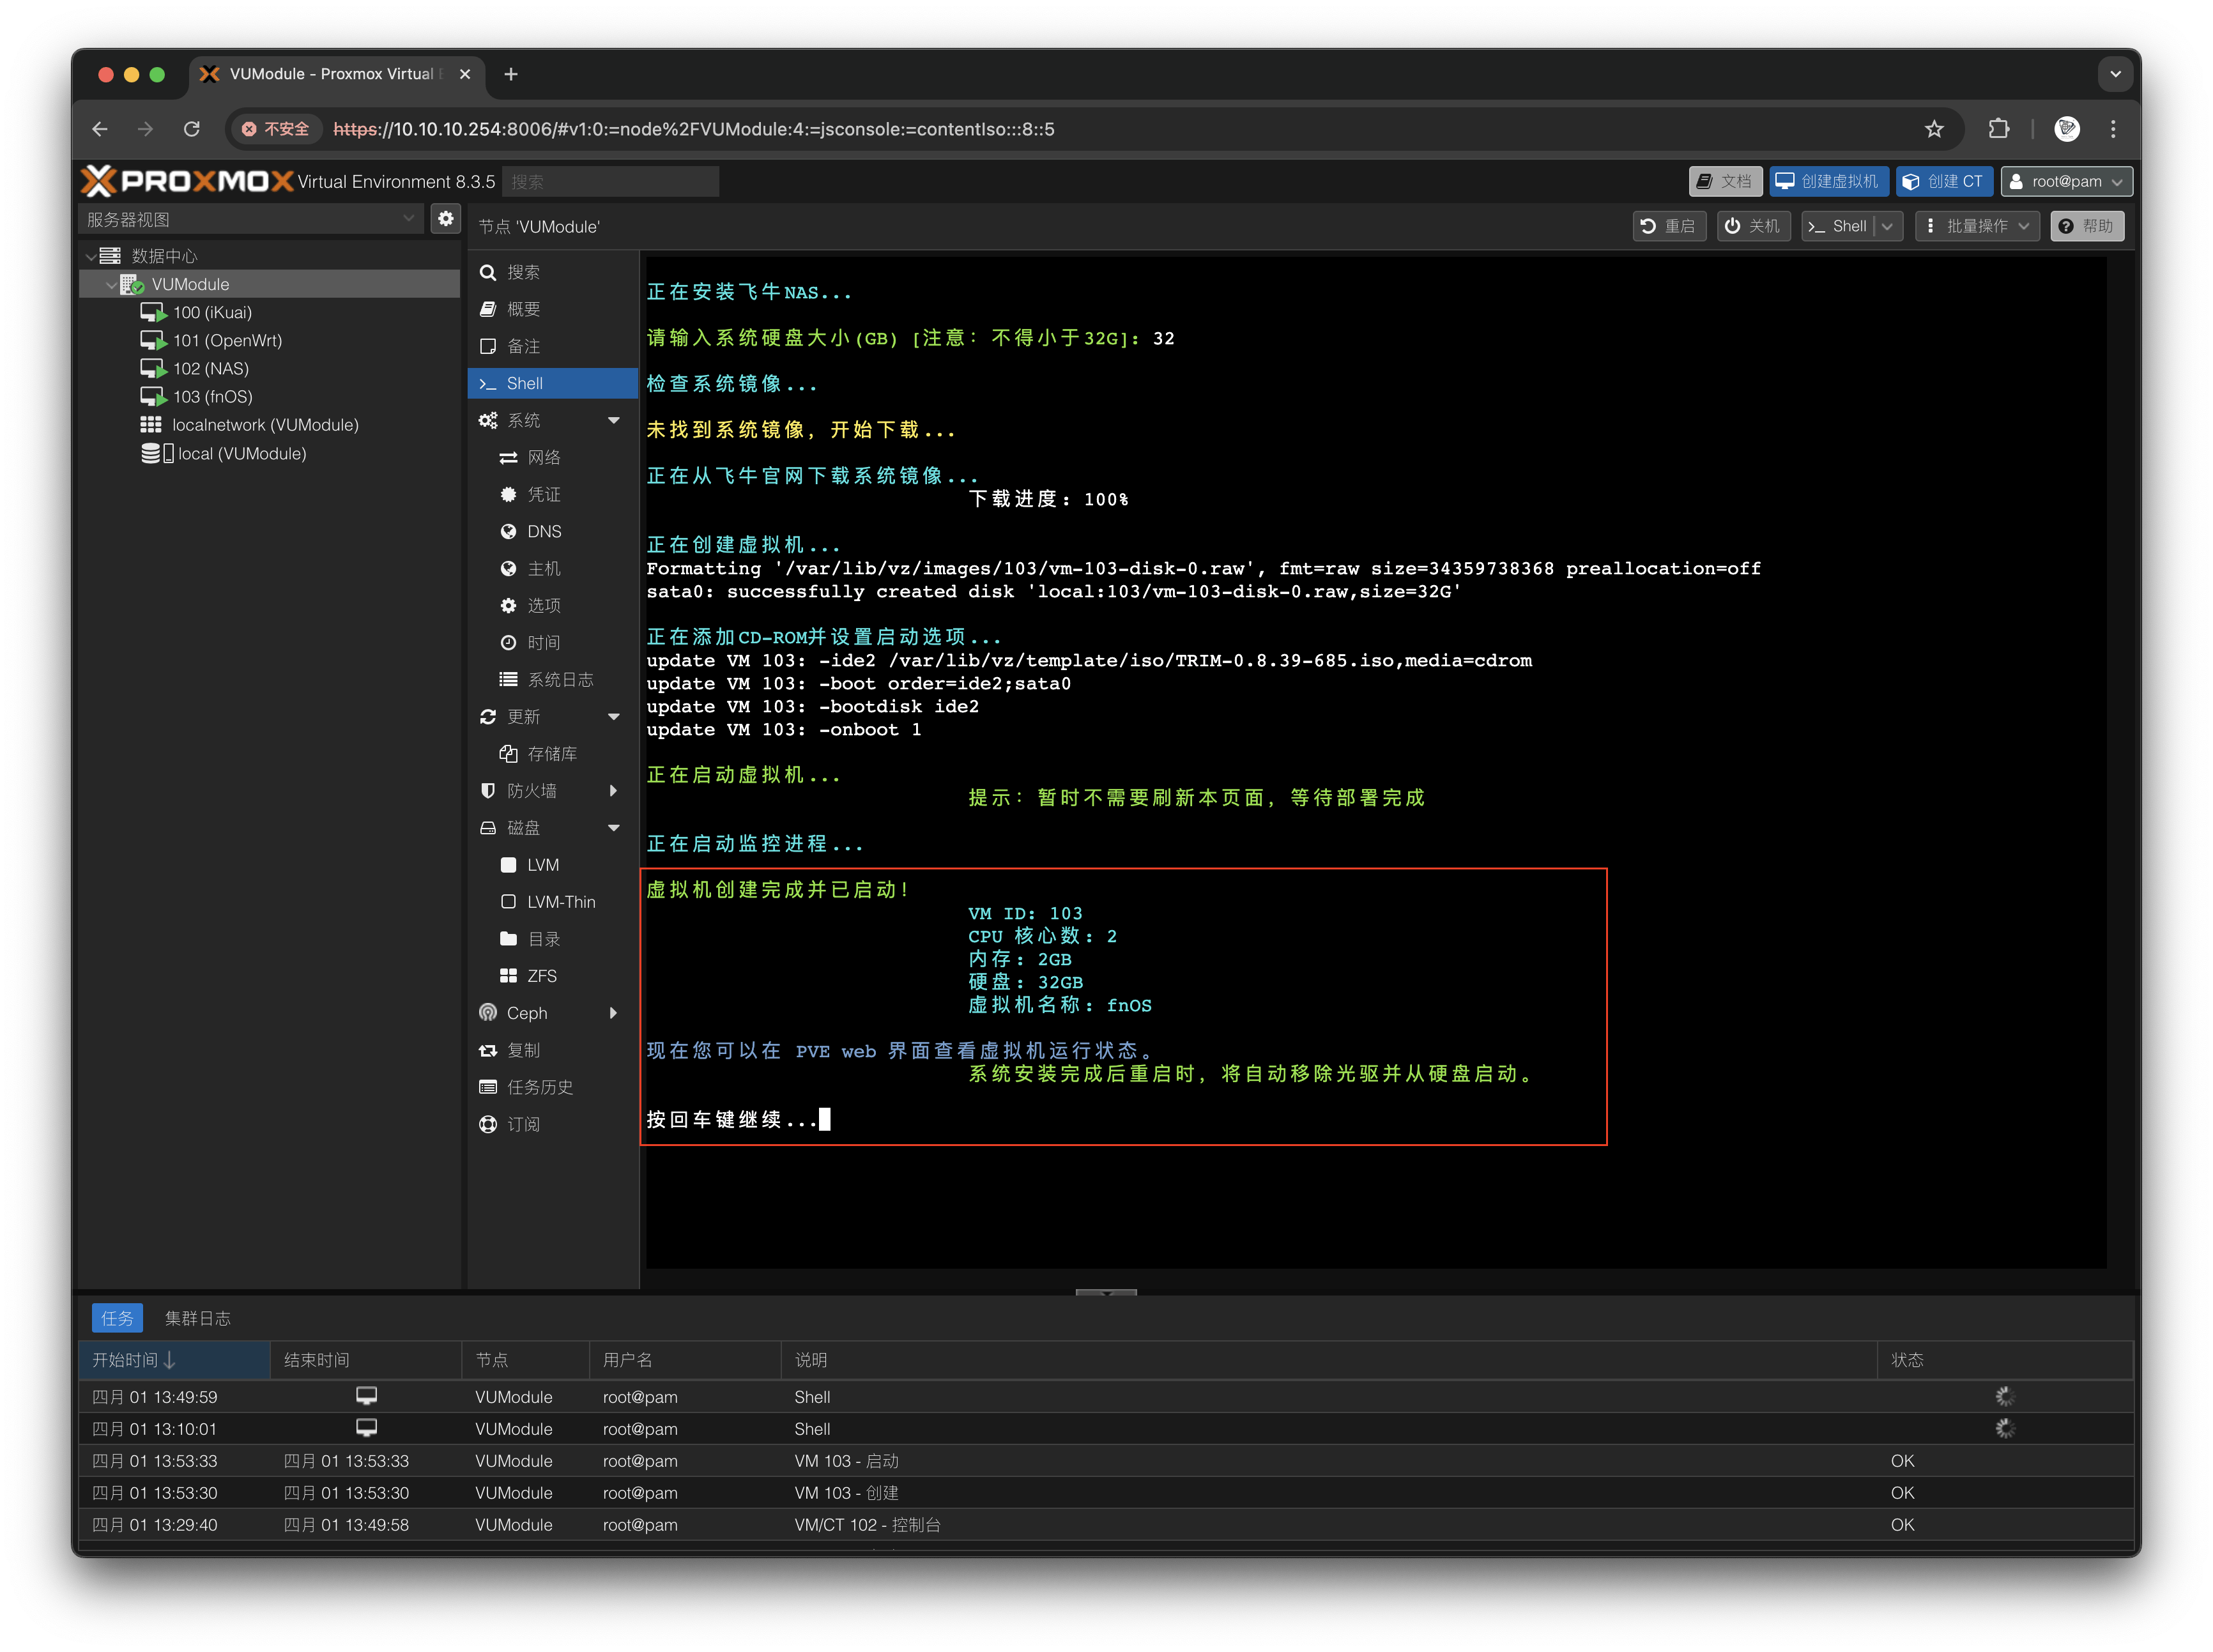Viewport: 2213px width, 1652px height.
Task: Click the create VM (创建虚拟机) button
Action: (x=1828, y=181)
